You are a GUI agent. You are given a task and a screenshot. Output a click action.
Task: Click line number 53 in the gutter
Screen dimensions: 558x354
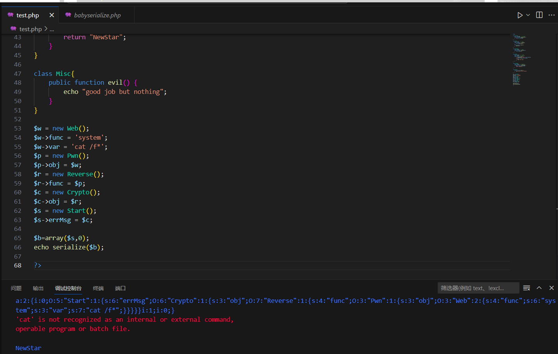point(18,128)
